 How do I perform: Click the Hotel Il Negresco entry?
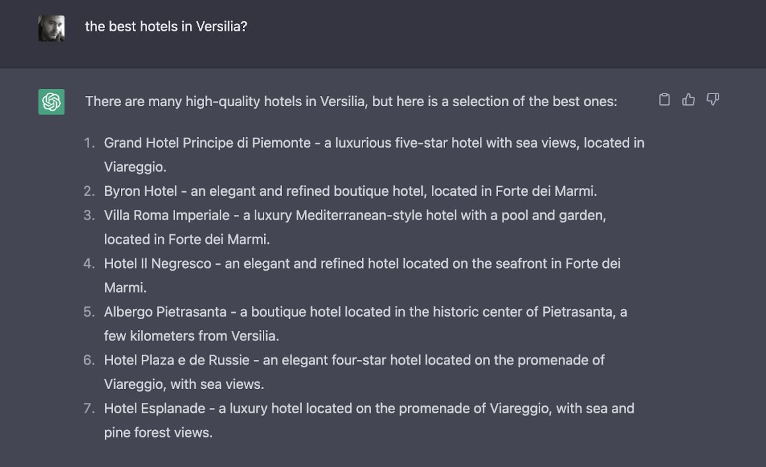coord(362,275)
